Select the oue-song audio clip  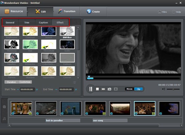pos(110,121)
